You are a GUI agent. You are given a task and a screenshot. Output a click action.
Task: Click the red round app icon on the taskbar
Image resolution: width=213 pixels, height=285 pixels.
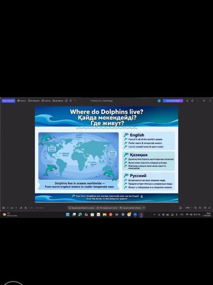(x=111, y=215)
